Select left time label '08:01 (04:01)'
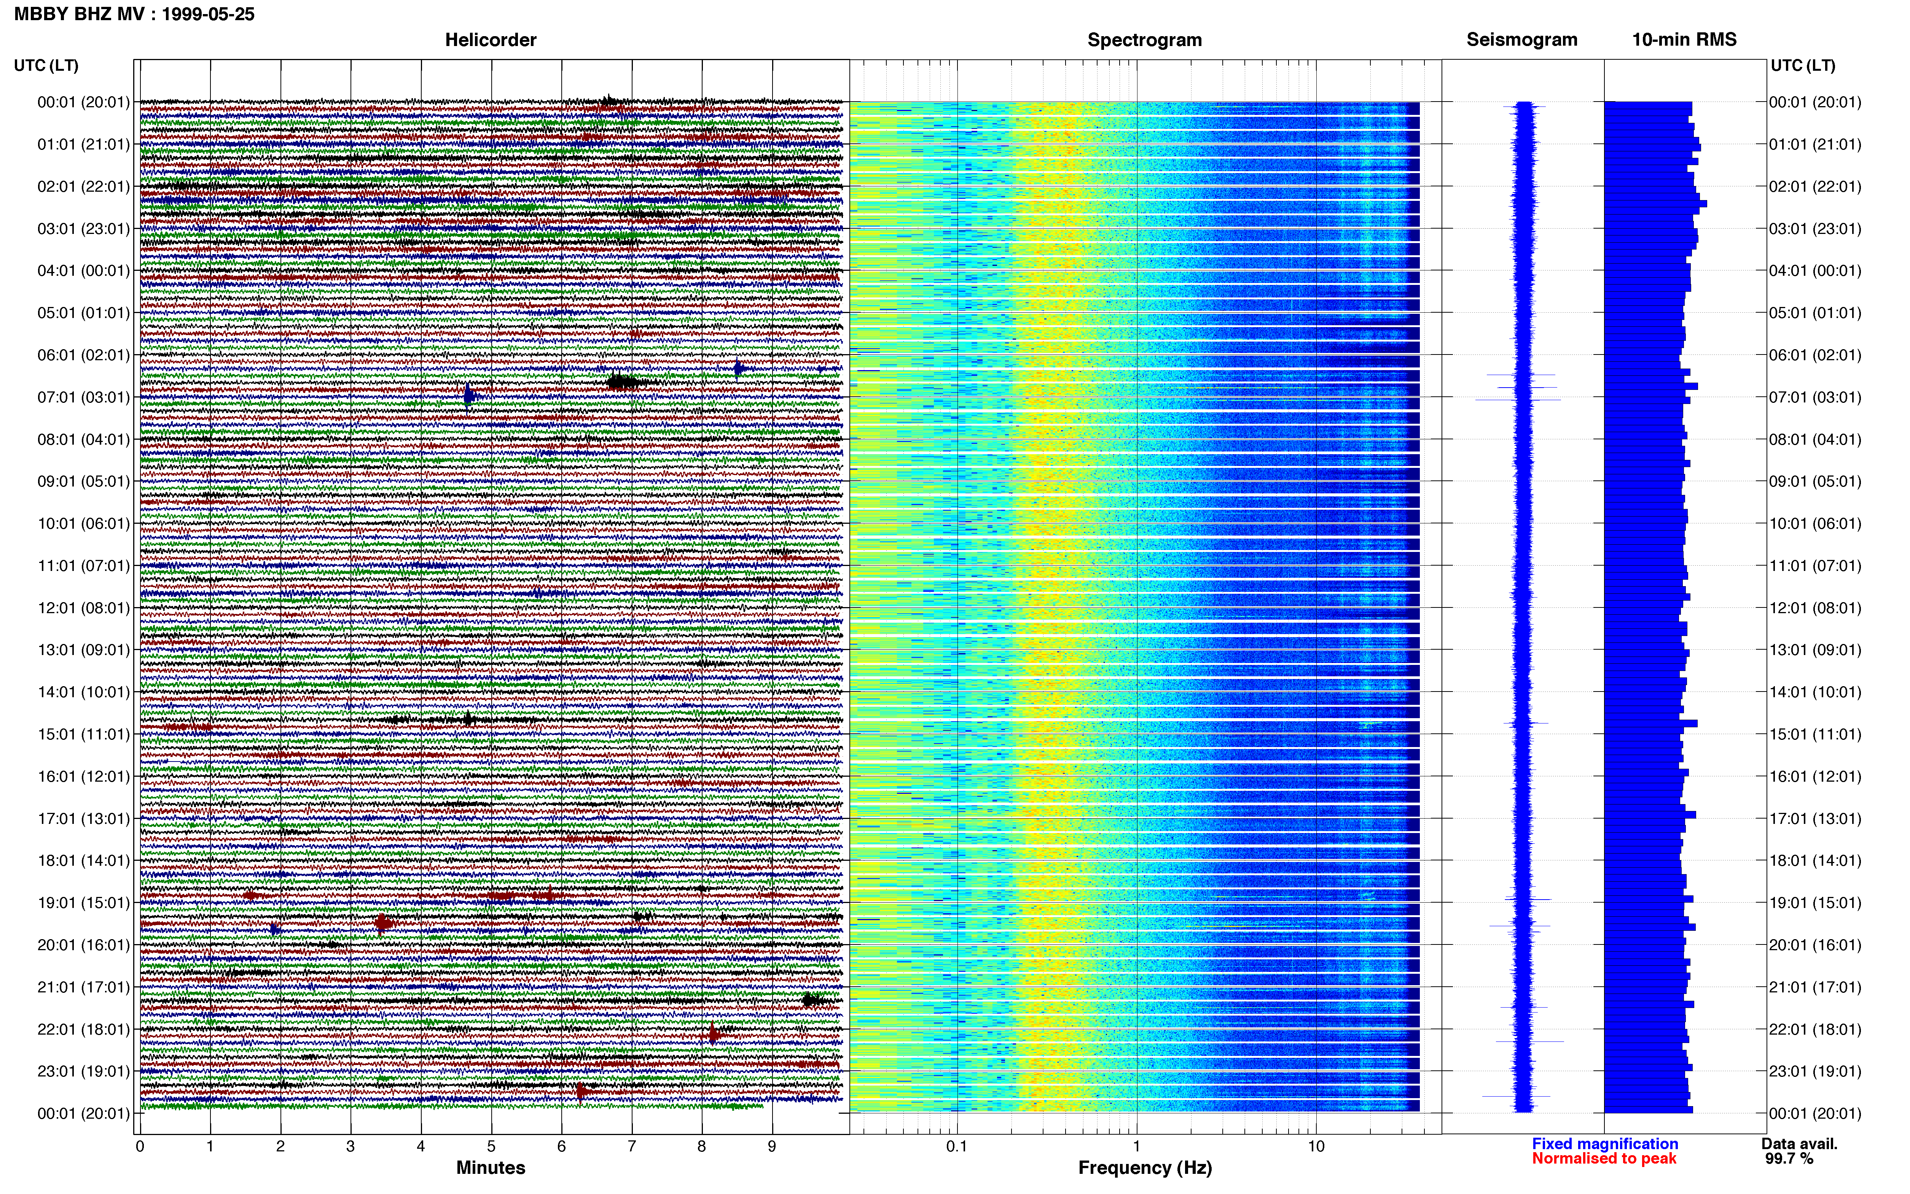 pyautogui.click(x=84, y=439)
